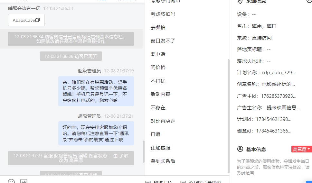Click the 计划名称 cdp_auto_729 value

click(279, 72)
